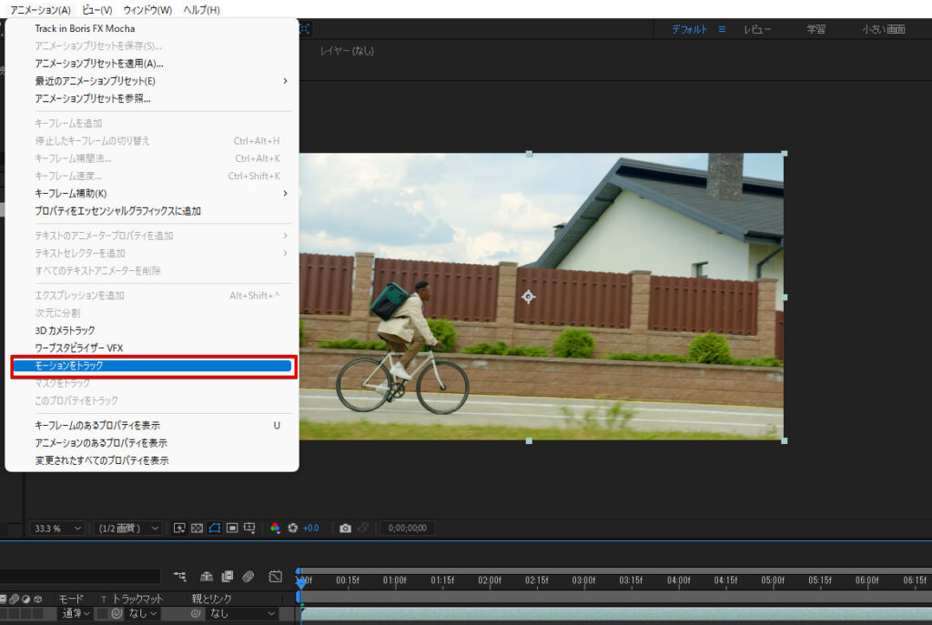Click the +0.0 exposure value
This screenshot has height=625, width=932.
[x=310, y=528]
